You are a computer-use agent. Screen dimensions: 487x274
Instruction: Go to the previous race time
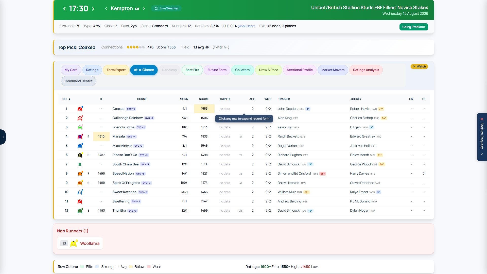(64, 9)
